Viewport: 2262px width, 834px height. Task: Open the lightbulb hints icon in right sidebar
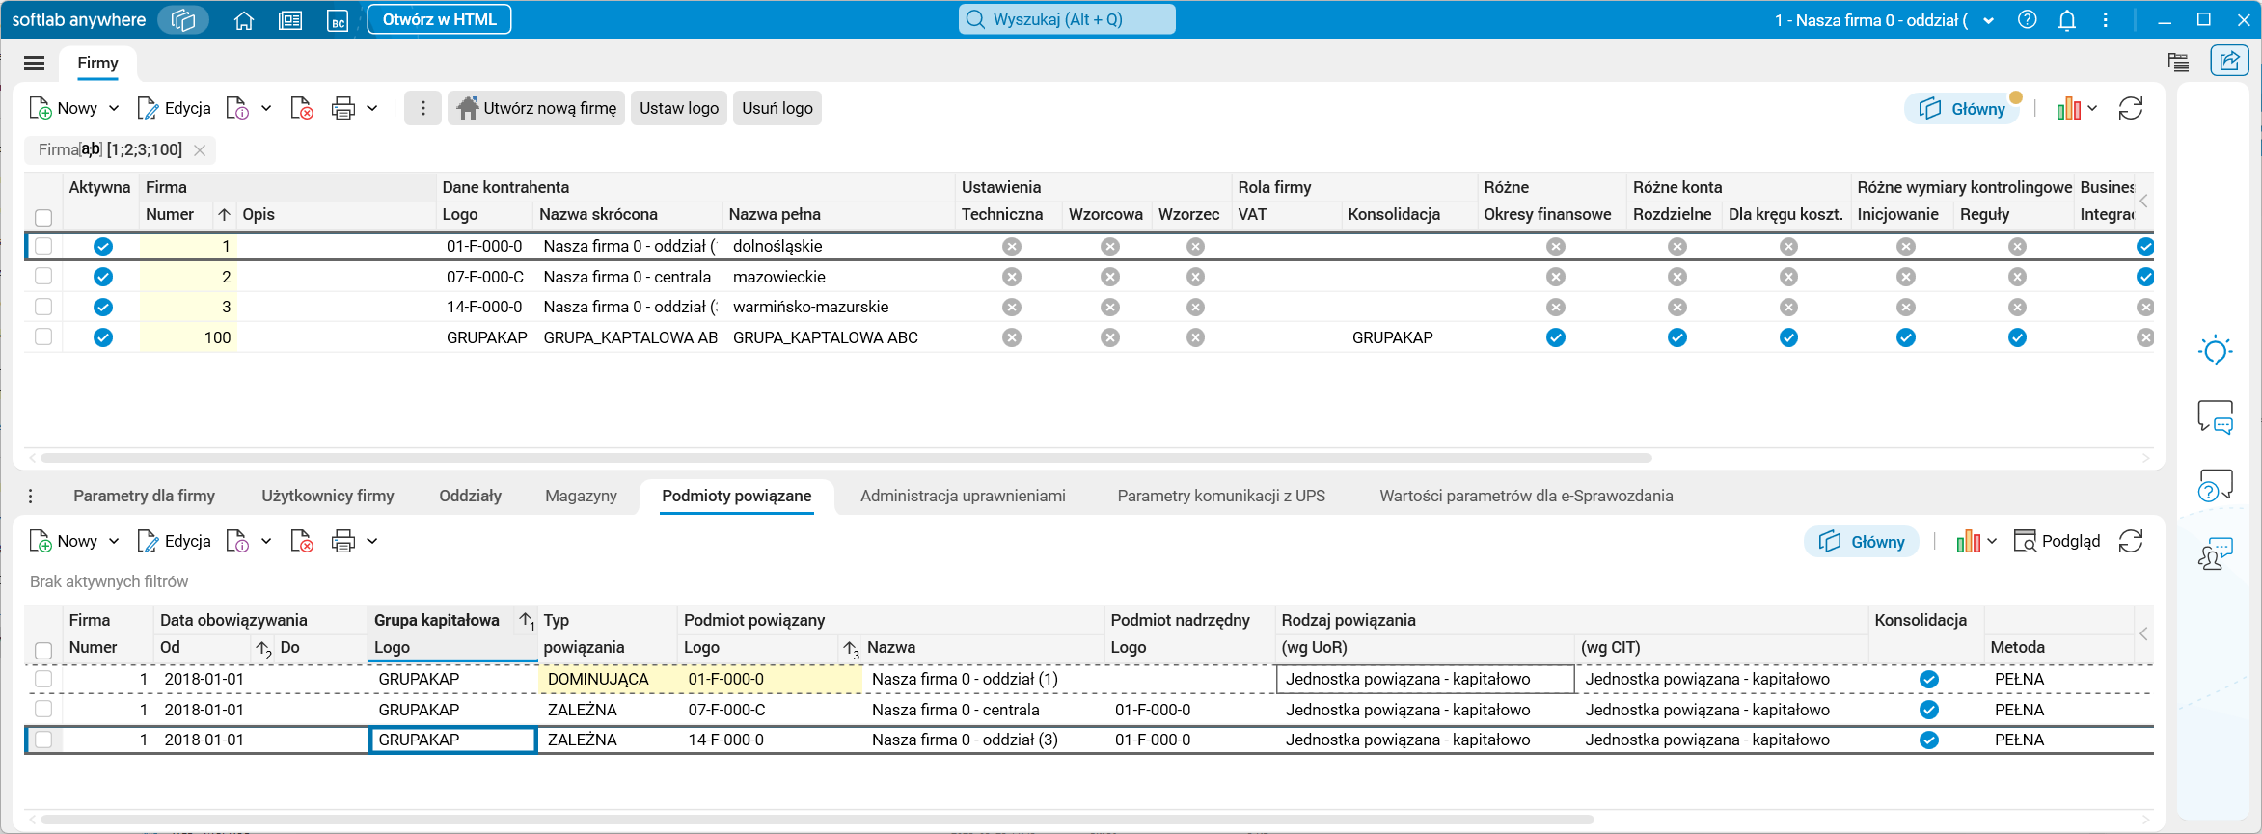[2215, 350]
